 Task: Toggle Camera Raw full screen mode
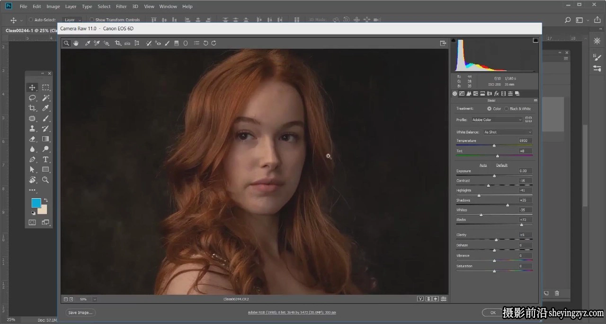(443, 43)
